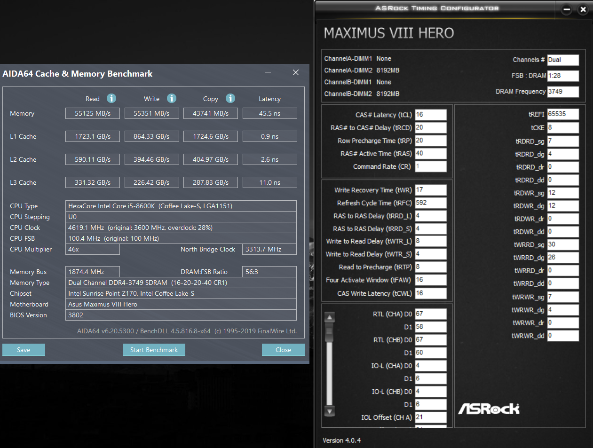593x448 pixels.
Task: Click the Memory Type value row
Action: (x=181, y=283)
